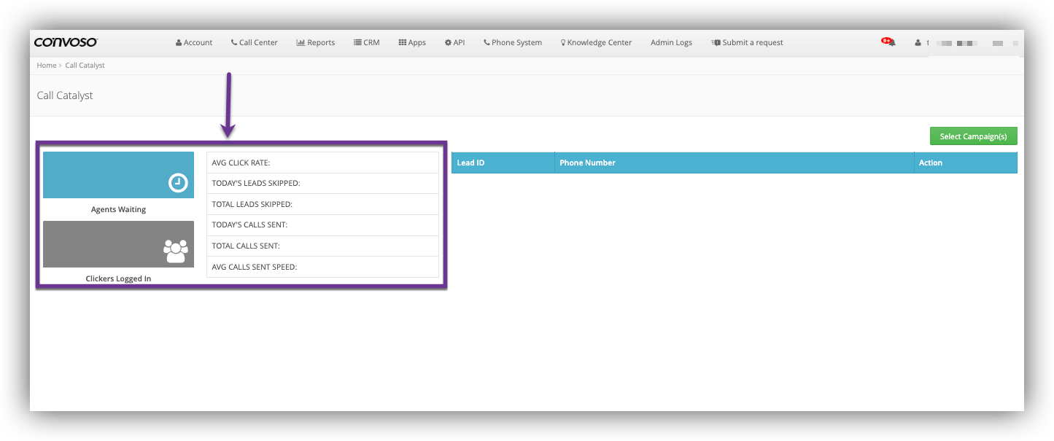Open the CRM menu
The width and height of the screenshot is (1054, 441).
(367, 43)
